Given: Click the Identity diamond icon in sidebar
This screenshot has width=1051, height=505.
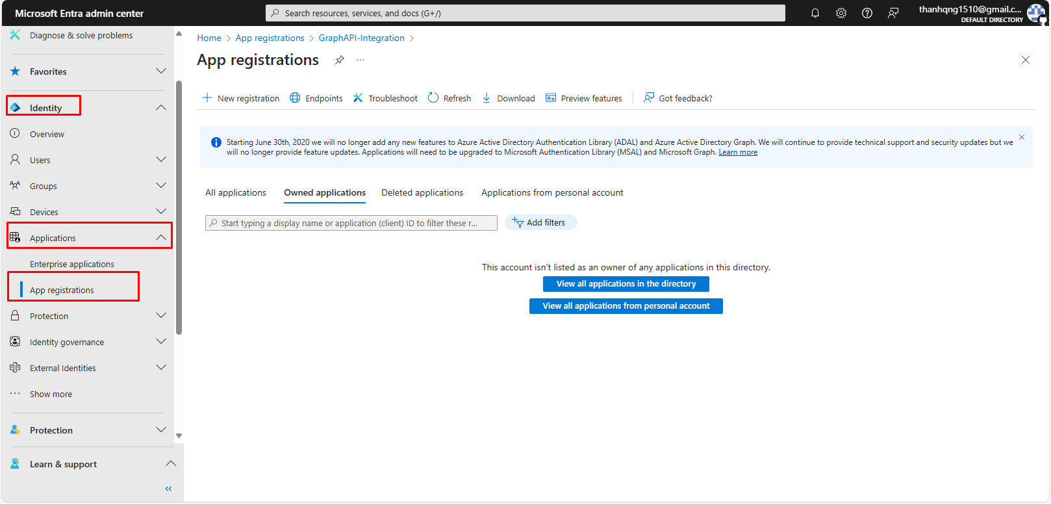Looking at the screenshot, I should pyautogui.click(x=16, y=107).
